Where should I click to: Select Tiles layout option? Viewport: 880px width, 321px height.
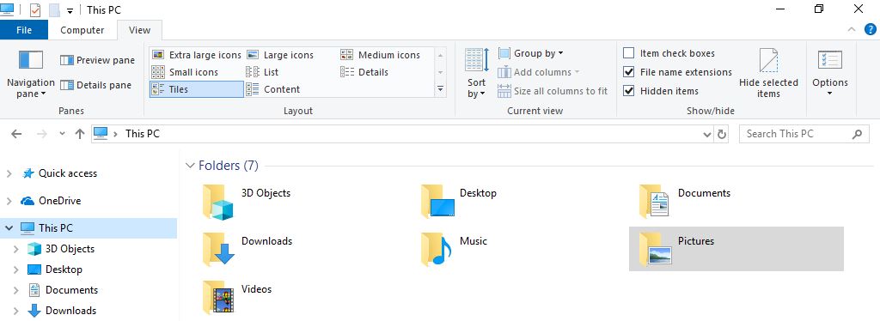pyautogui.click(x=197, y=89)
